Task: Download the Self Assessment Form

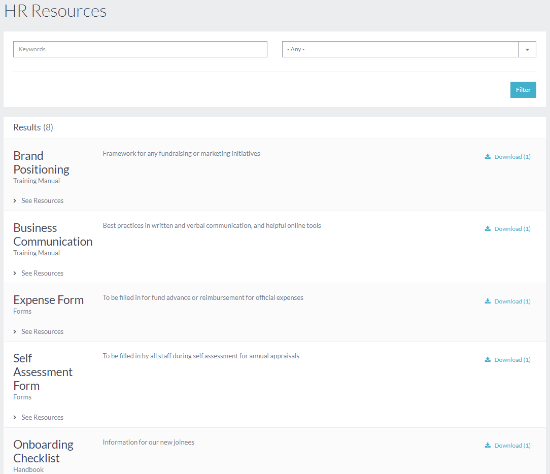Action: (x=507, y=360)
